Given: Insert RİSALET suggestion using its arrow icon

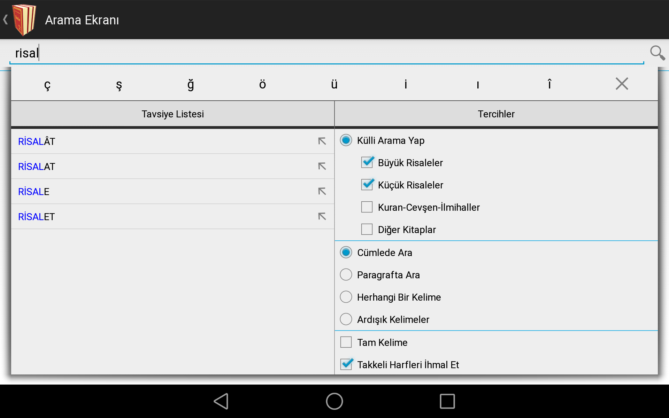Looking at the screenshot, I should 322,216.
